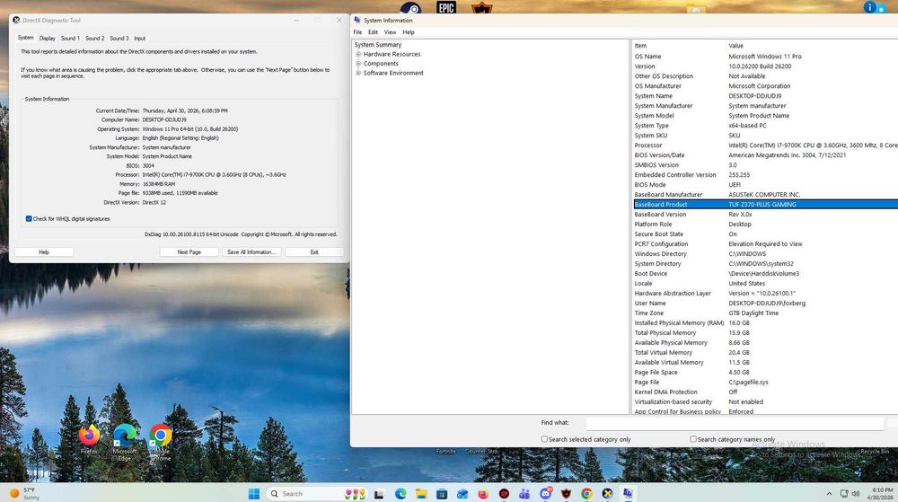
Task: Click the Find what input field
Action: 735,423
